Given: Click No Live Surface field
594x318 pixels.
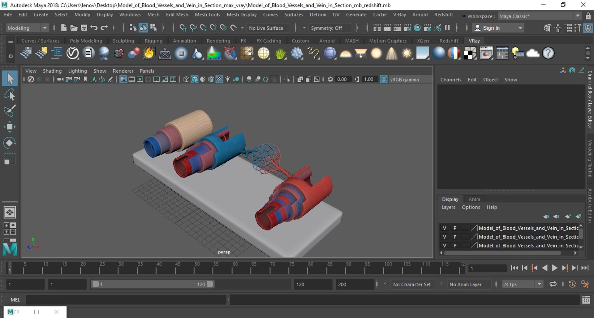Looking at the screenshot, I should click(269, 28).
